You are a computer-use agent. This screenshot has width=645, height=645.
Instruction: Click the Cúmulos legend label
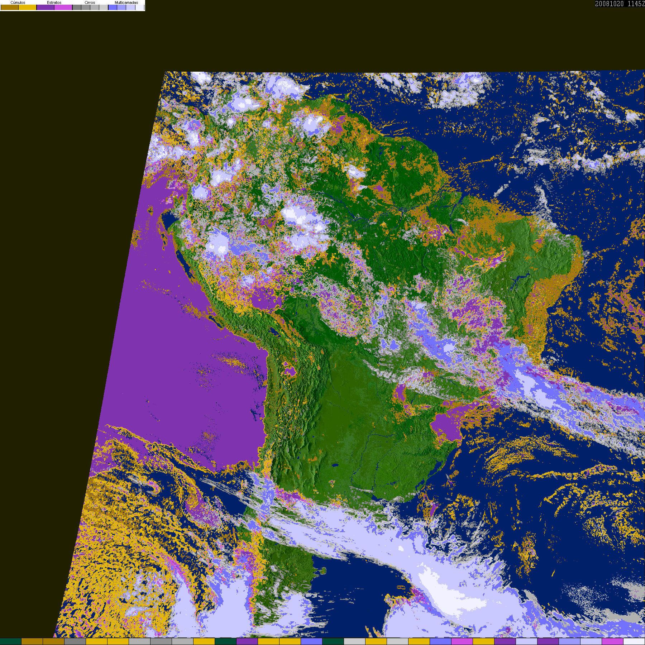tap(18, 3)
